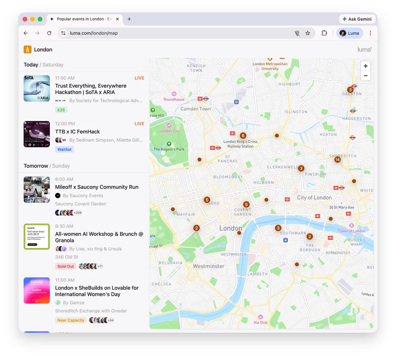The image size is (396, 357).
Task: Select the Popular events in London tab
Action: (84, 19)
